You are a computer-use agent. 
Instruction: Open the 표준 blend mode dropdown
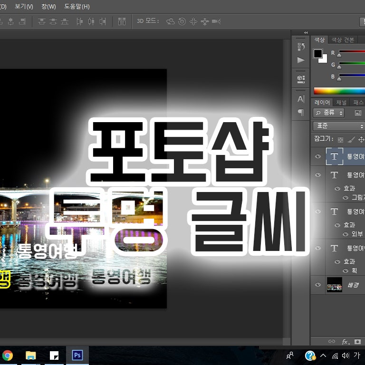click(x=339, y=126)
